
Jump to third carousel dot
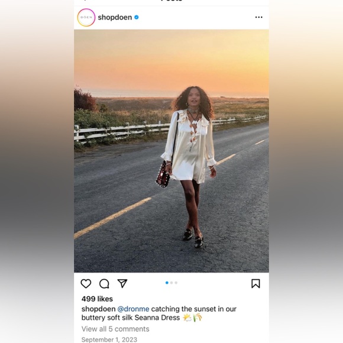tap(176, 283)
